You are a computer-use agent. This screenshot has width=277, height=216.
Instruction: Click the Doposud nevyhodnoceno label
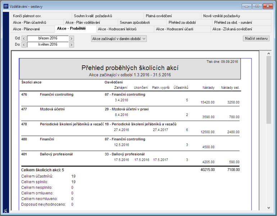click(x=44, y=204)
